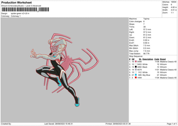The height and width of the screenshot is (126, 178).
Task: Click Max Jump value '7.4 mm'
Action: [x=147, y=51]
